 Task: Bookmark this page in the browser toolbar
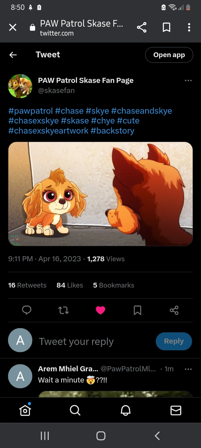pos(166,27)
